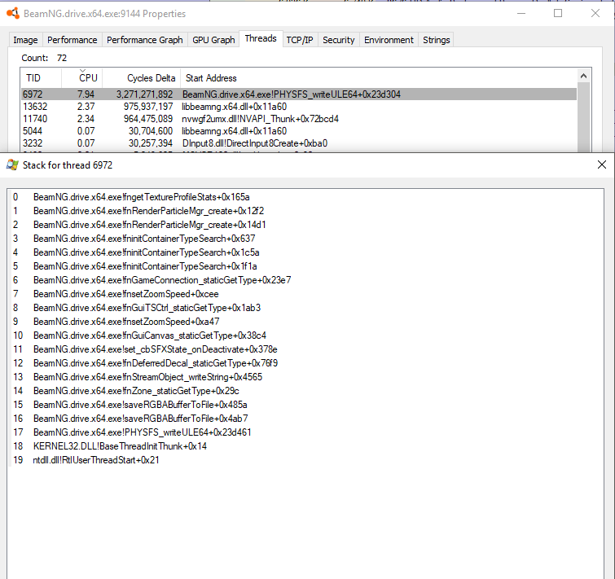Open the Environment tab
The width and height of the screenshot is (615, 579).
[389, 40]
